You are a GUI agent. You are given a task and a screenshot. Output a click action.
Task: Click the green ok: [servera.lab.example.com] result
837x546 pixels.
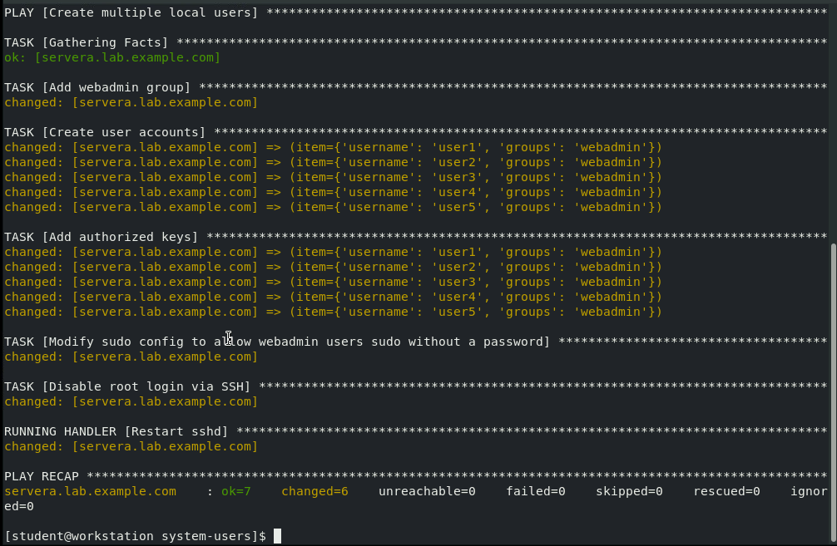click(x=112, y=57)
